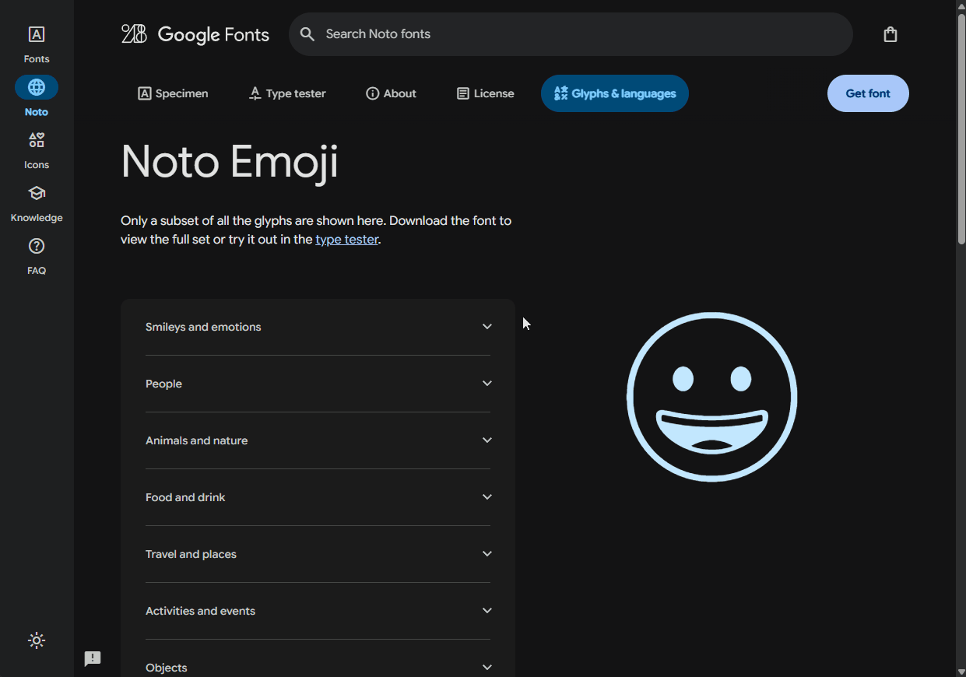Open the Icons sidebar section
The image size is (966, 677).
(37, 141)
